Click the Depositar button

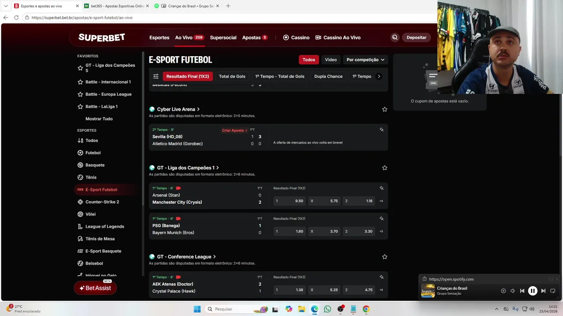[416, 37]
